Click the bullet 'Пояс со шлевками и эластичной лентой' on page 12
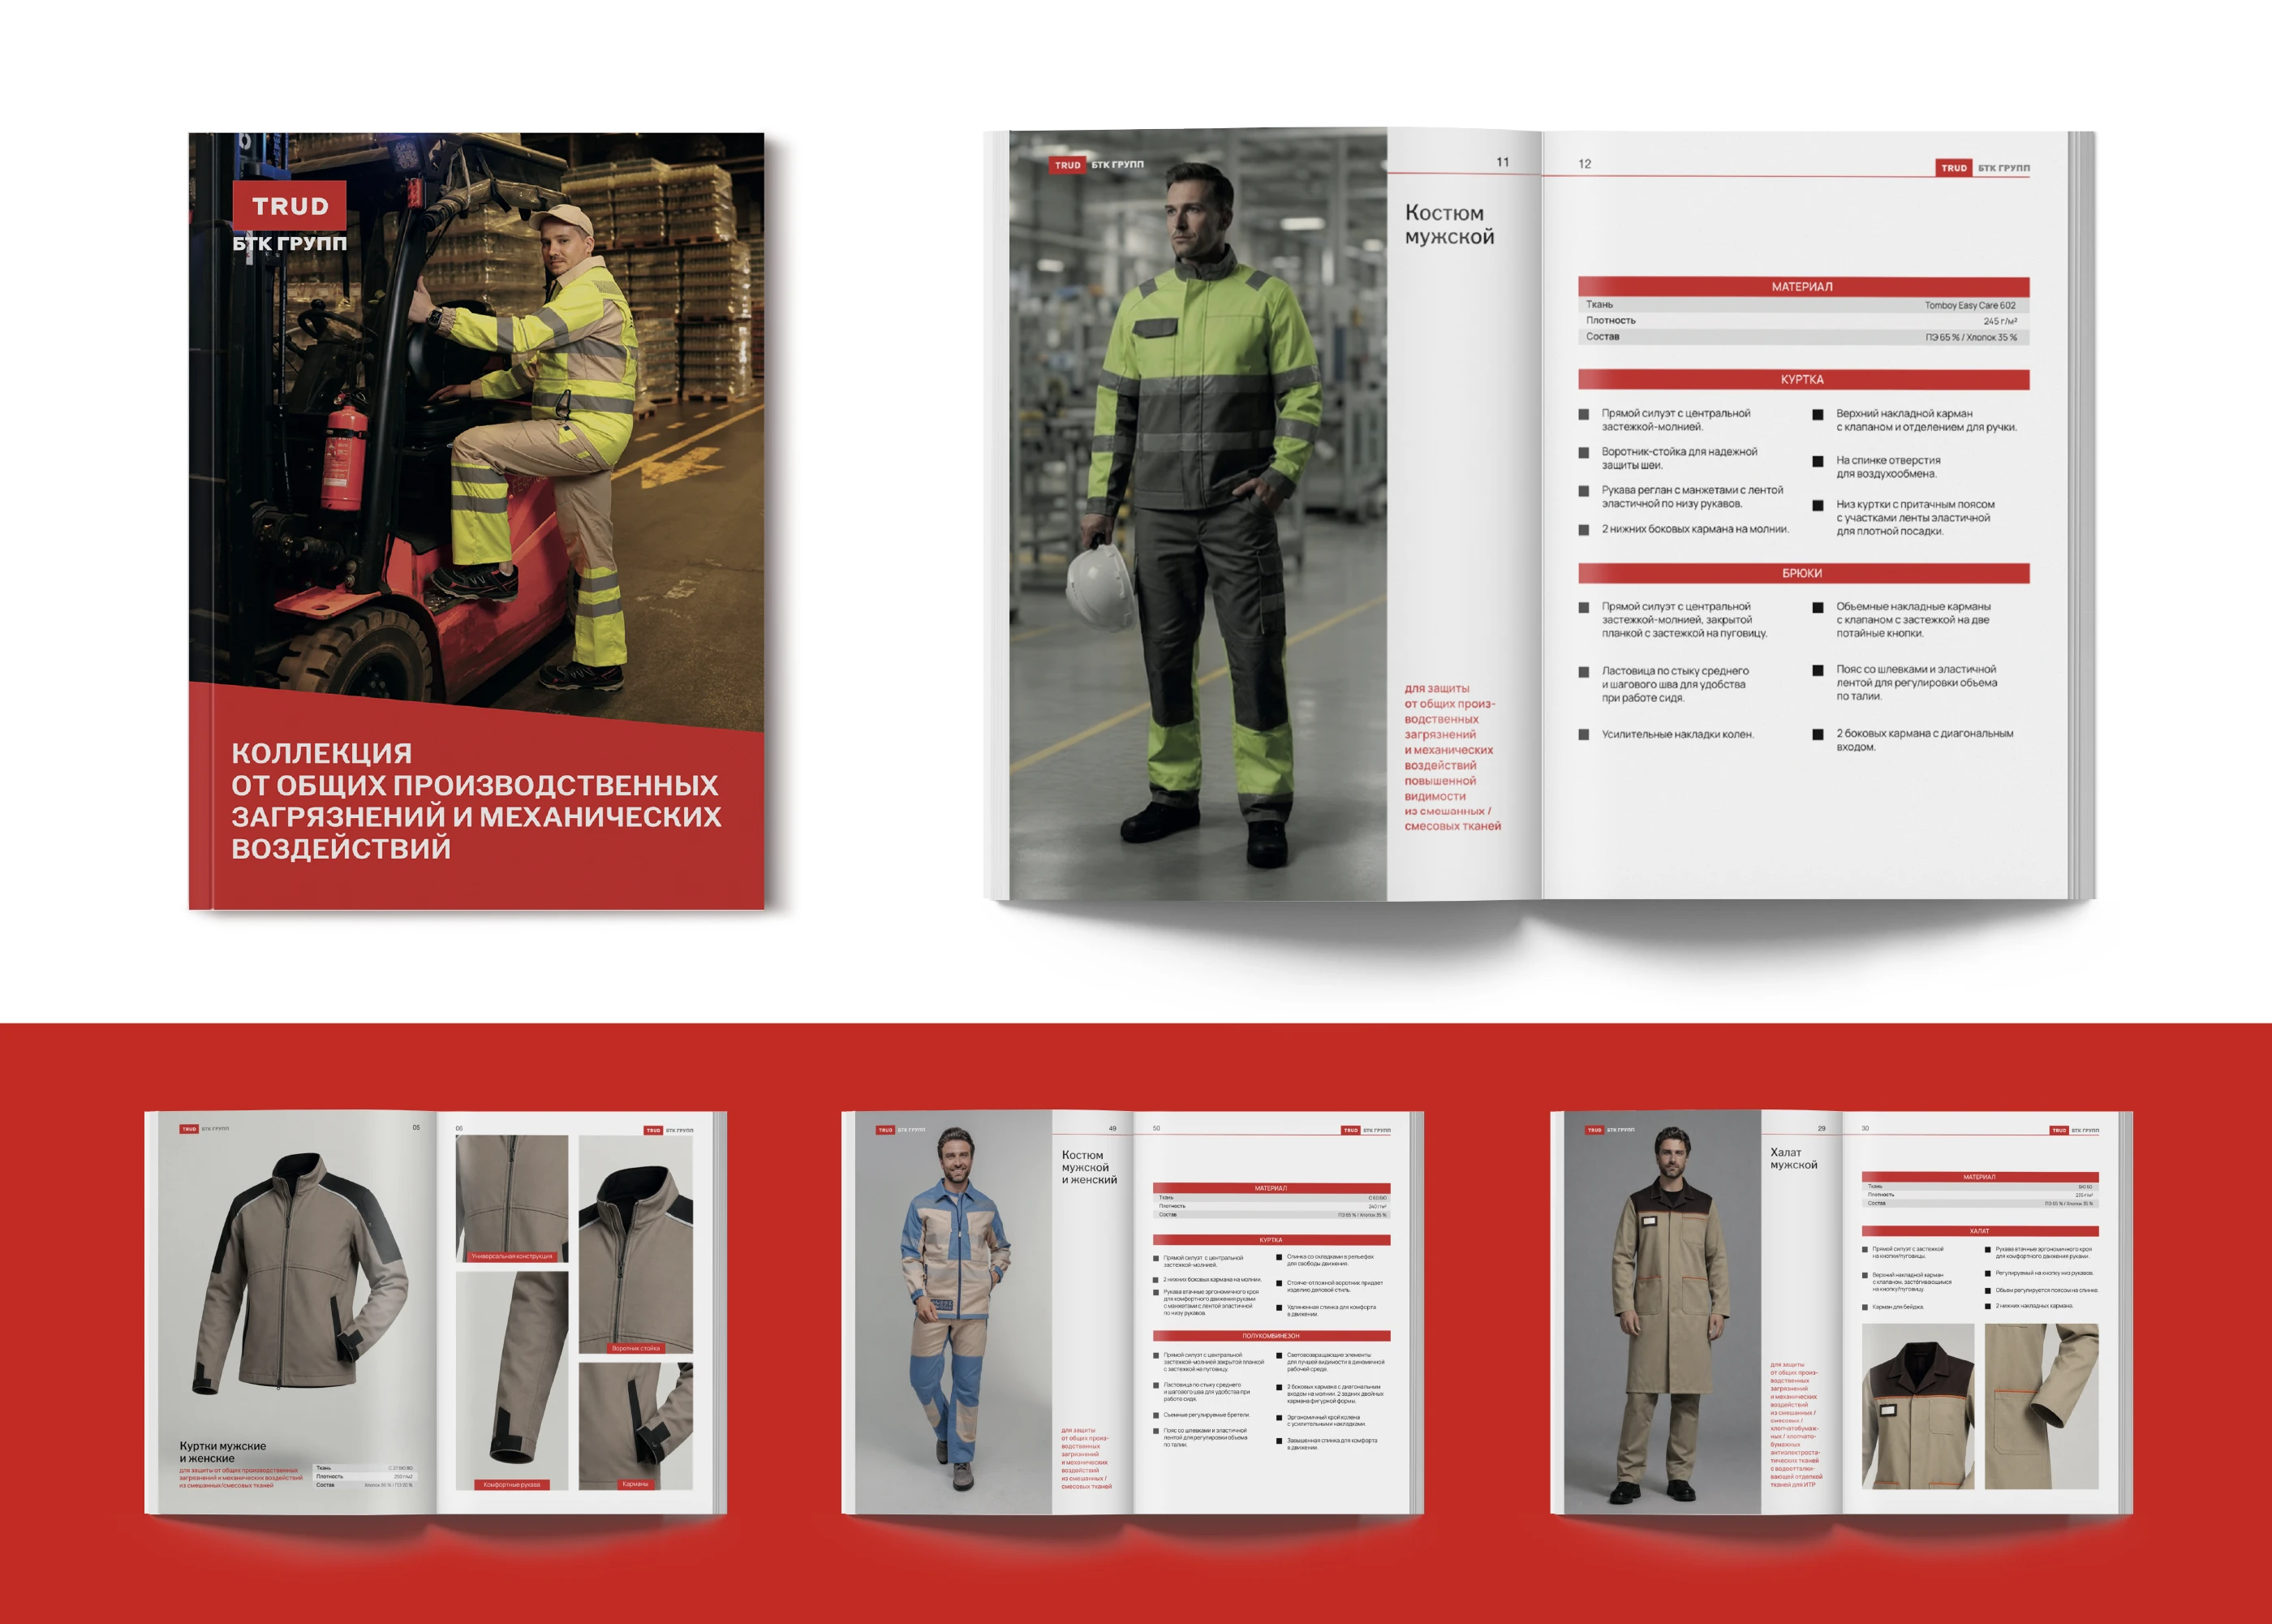 (x=1916, y=683)
